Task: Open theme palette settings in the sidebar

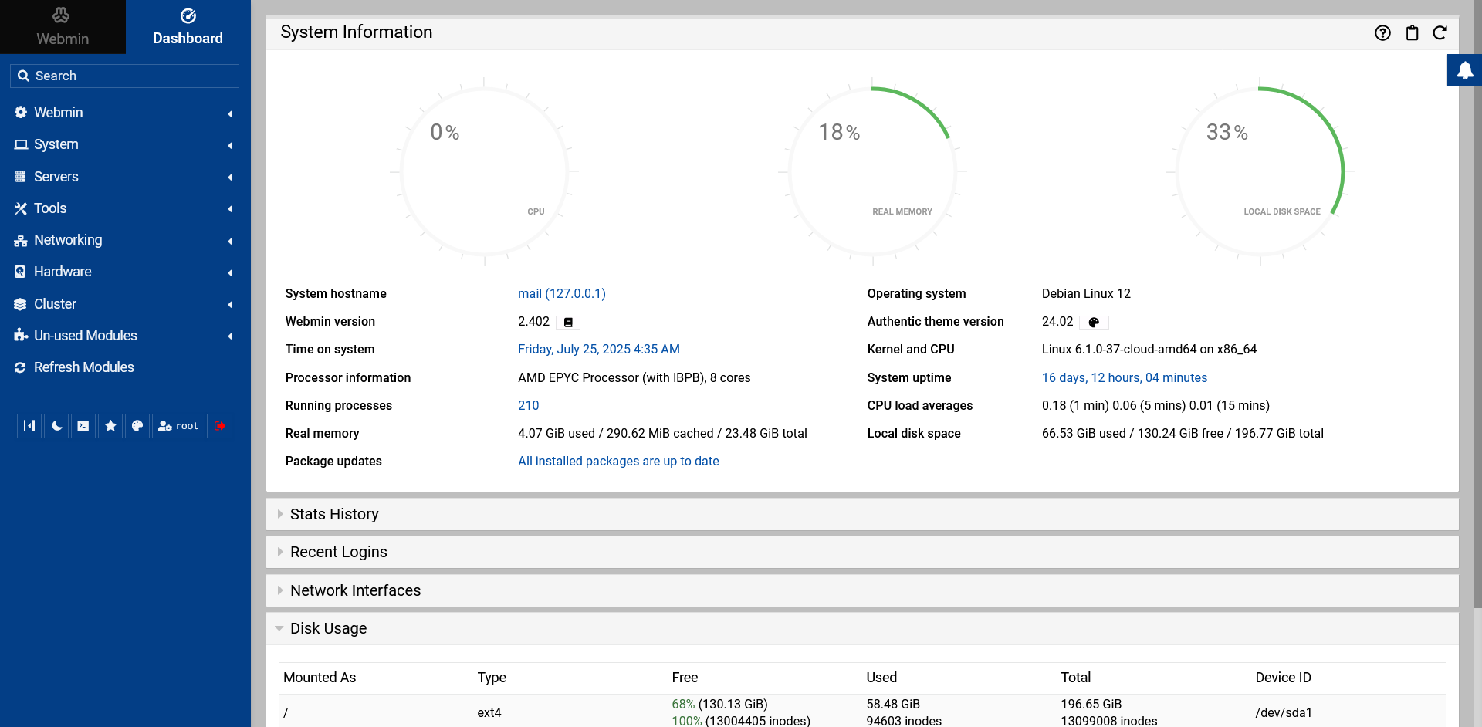Action: (137, 425)
